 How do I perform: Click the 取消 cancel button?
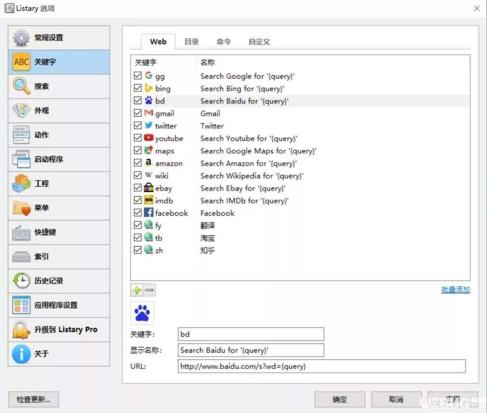pyautogui.click(x=396, y=399)
